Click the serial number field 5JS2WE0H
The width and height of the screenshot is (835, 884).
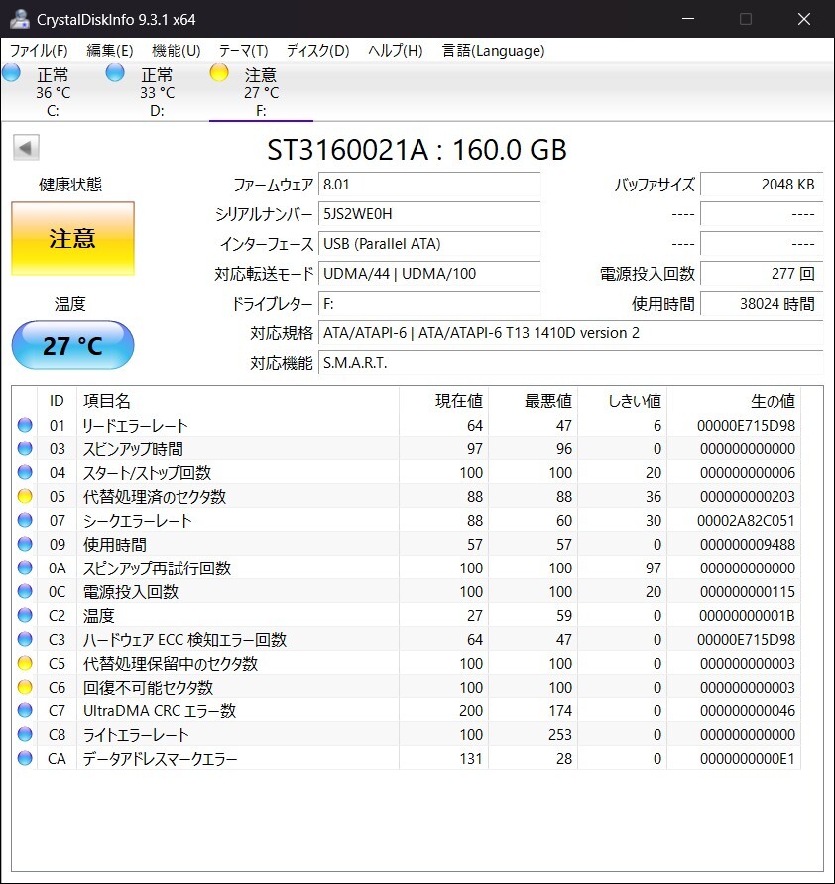(429, 214)
